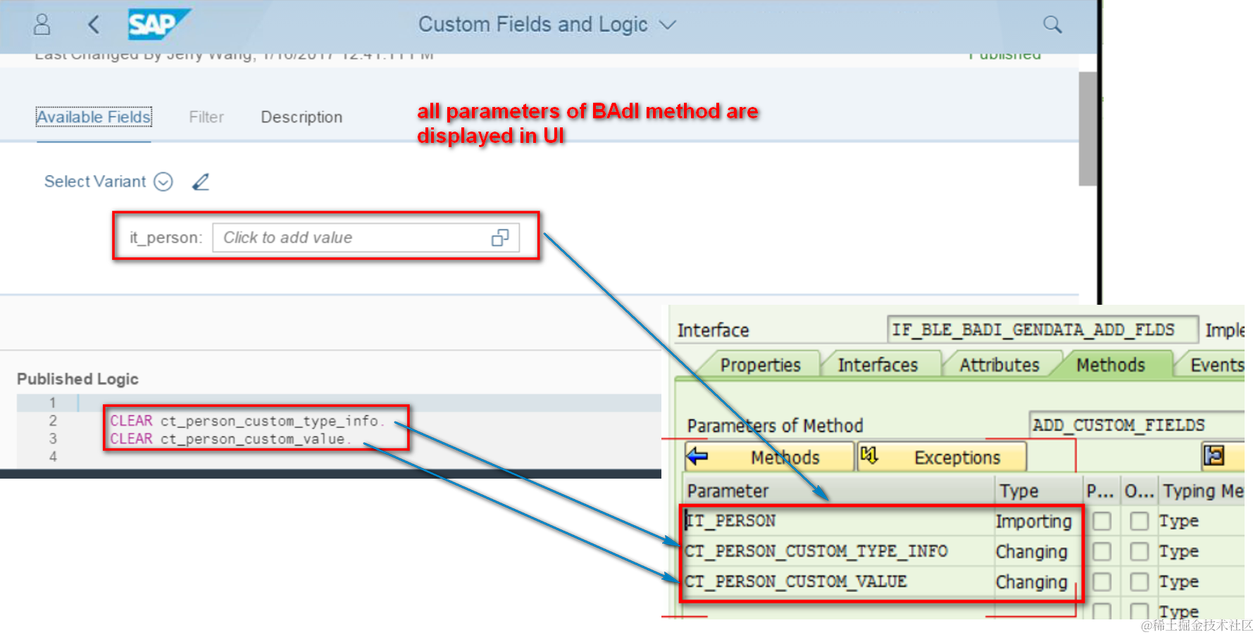
Task: Open the Properties tab
Action: 760,365
